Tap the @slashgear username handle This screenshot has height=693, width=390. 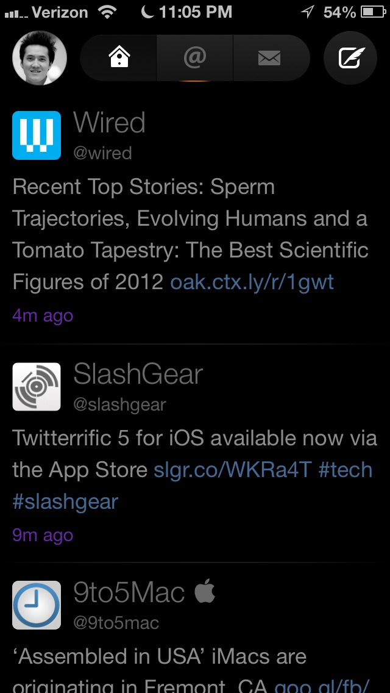[119, 404]
